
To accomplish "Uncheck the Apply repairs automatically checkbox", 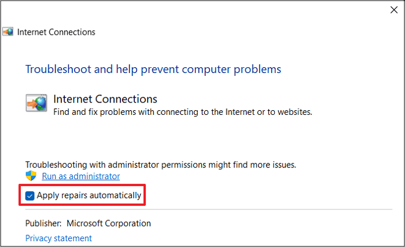I will click(x=30, y=195).
